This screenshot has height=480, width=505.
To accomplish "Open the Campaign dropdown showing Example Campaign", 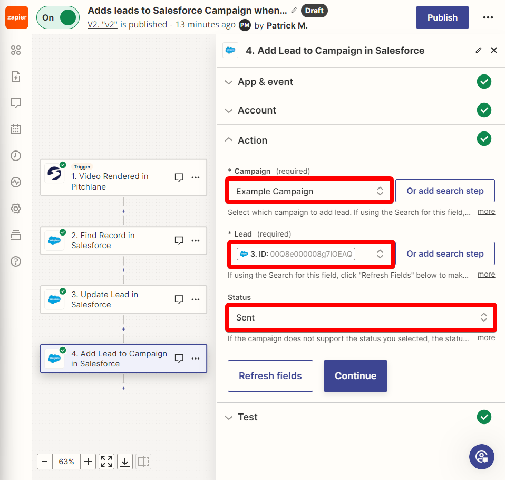I will pyautogui.click(x=309, y=191).
